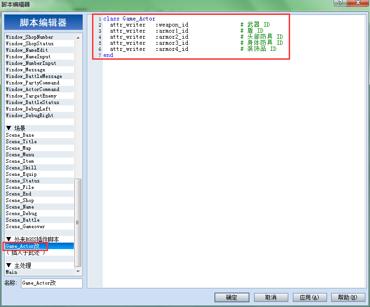Select Window_ShopNumber in script list
Viewport: 370px width, 307px height.
(39, 37)
